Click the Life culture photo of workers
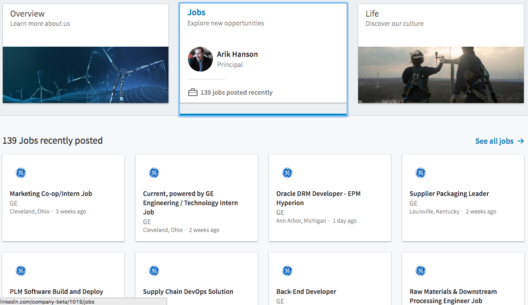Image resolution: width=528 pixels, height=305 pixels. point(441,75)
